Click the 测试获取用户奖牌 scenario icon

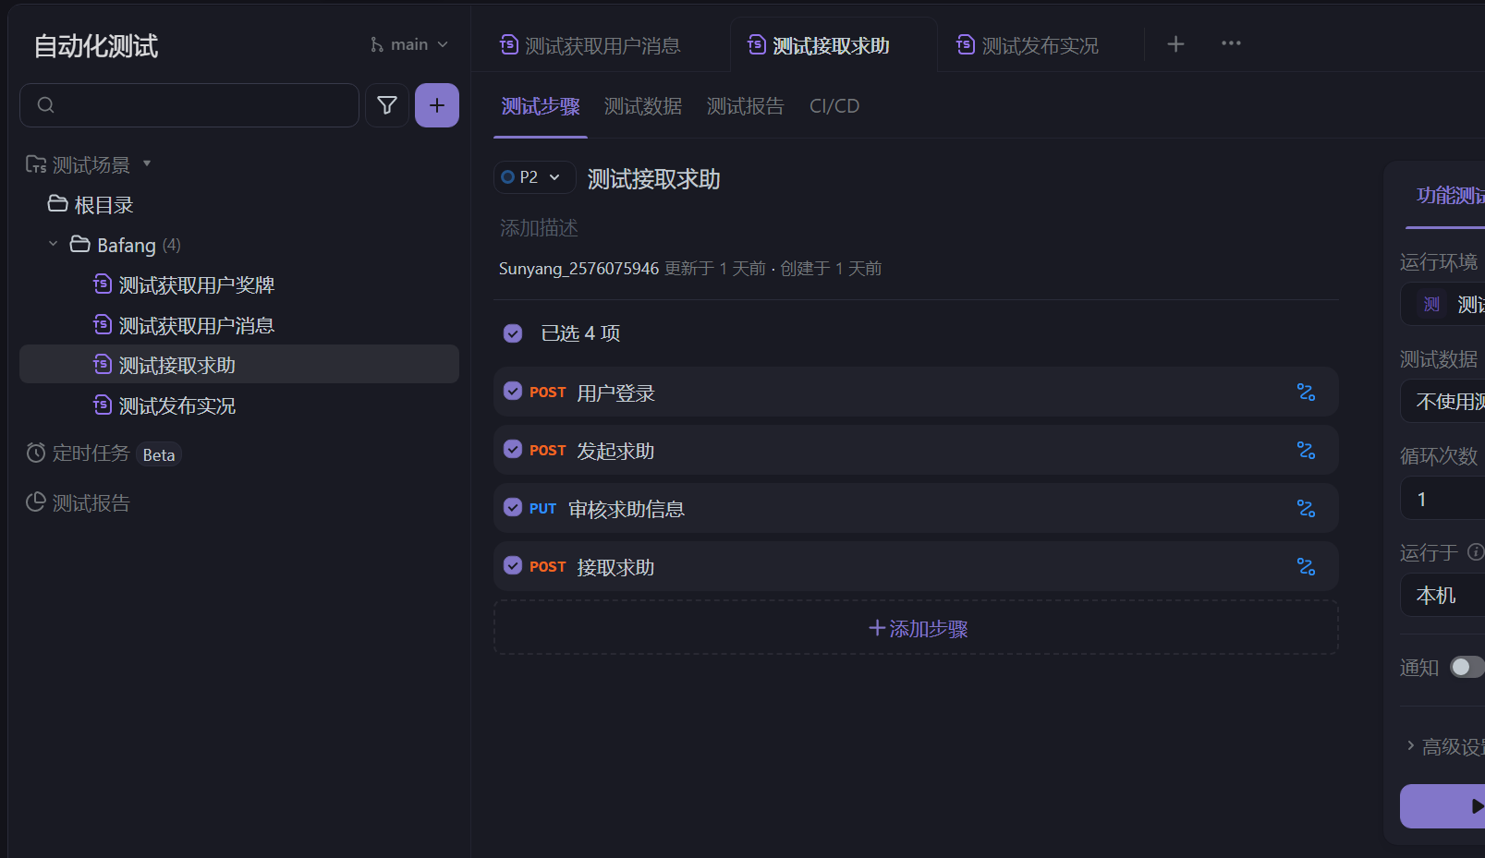103,284
